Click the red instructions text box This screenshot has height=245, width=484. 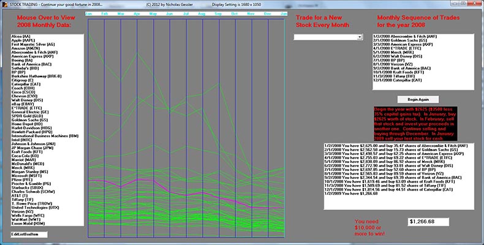coord(415,124)
